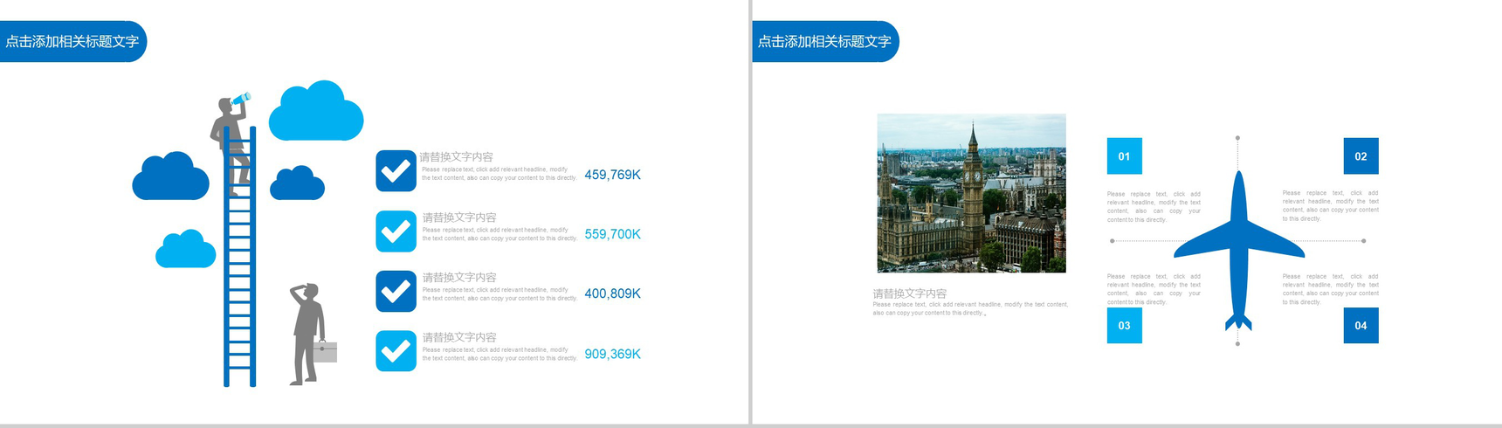Select heading 请替换文字内容 in the 459,769K row
The height and width of the screenshot is (428, 1502).
pyautogui.click(x=457, y=157)
